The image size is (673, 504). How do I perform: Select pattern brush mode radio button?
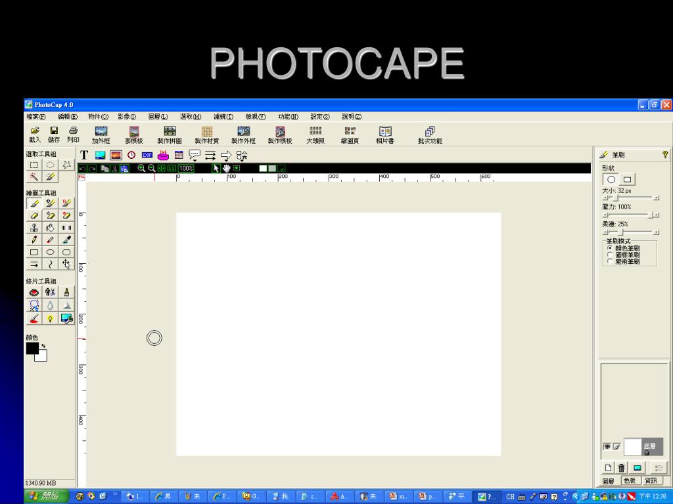(x=610, y=255)
